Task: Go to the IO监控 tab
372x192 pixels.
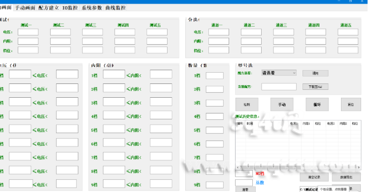Action: point(70,8)
